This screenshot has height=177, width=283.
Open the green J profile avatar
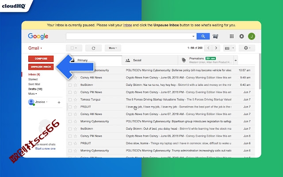(252, 36)
